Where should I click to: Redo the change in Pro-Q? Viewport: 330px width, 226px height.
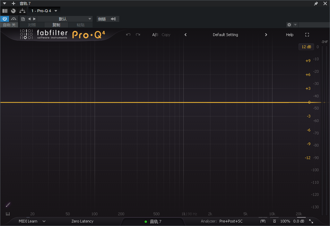coord(138,35)
